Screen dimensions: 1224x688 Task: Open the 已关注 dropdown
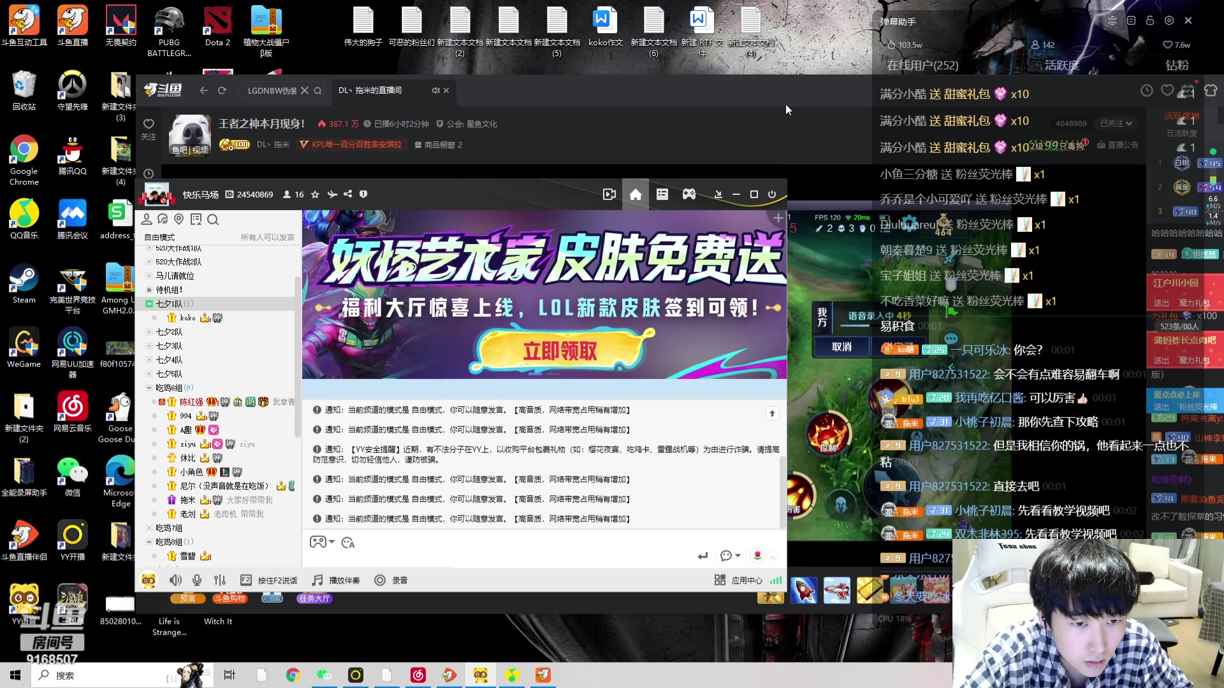pyautogui.click(x=1116, y=124)
